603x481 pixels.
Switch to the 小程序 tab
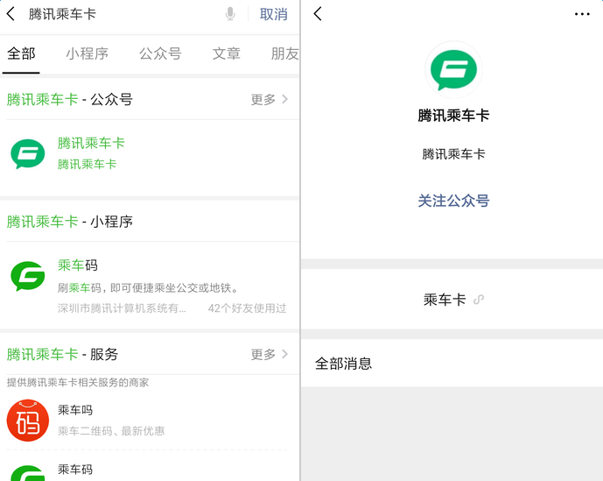(x=88, y=53)
